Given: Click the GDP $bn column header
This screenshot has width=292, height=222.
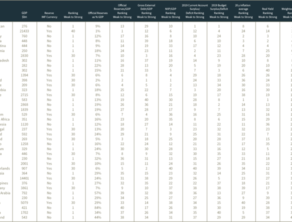Looking at the screenshot, I should (24, 15).
